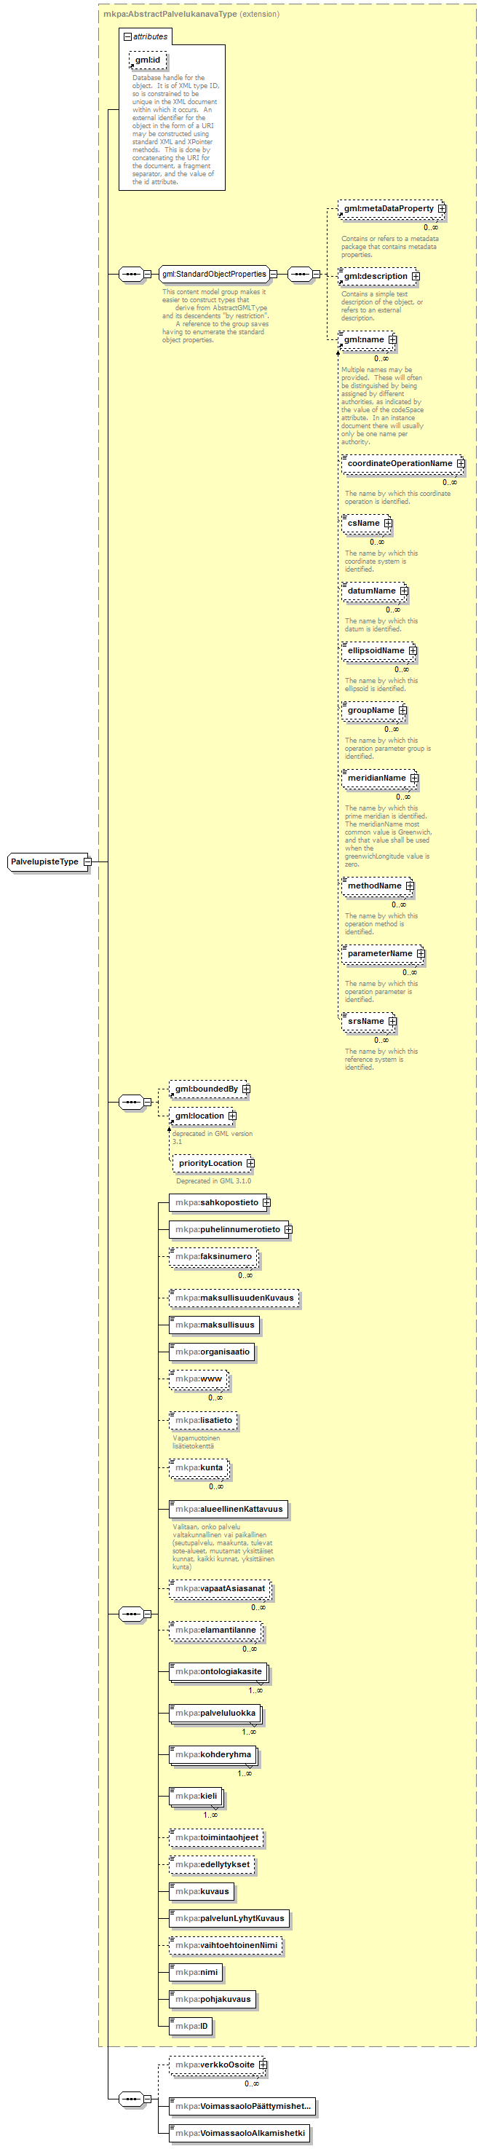Click mkpa:AbstractPalvelukanavaType extension header

(x=191, y=14)
